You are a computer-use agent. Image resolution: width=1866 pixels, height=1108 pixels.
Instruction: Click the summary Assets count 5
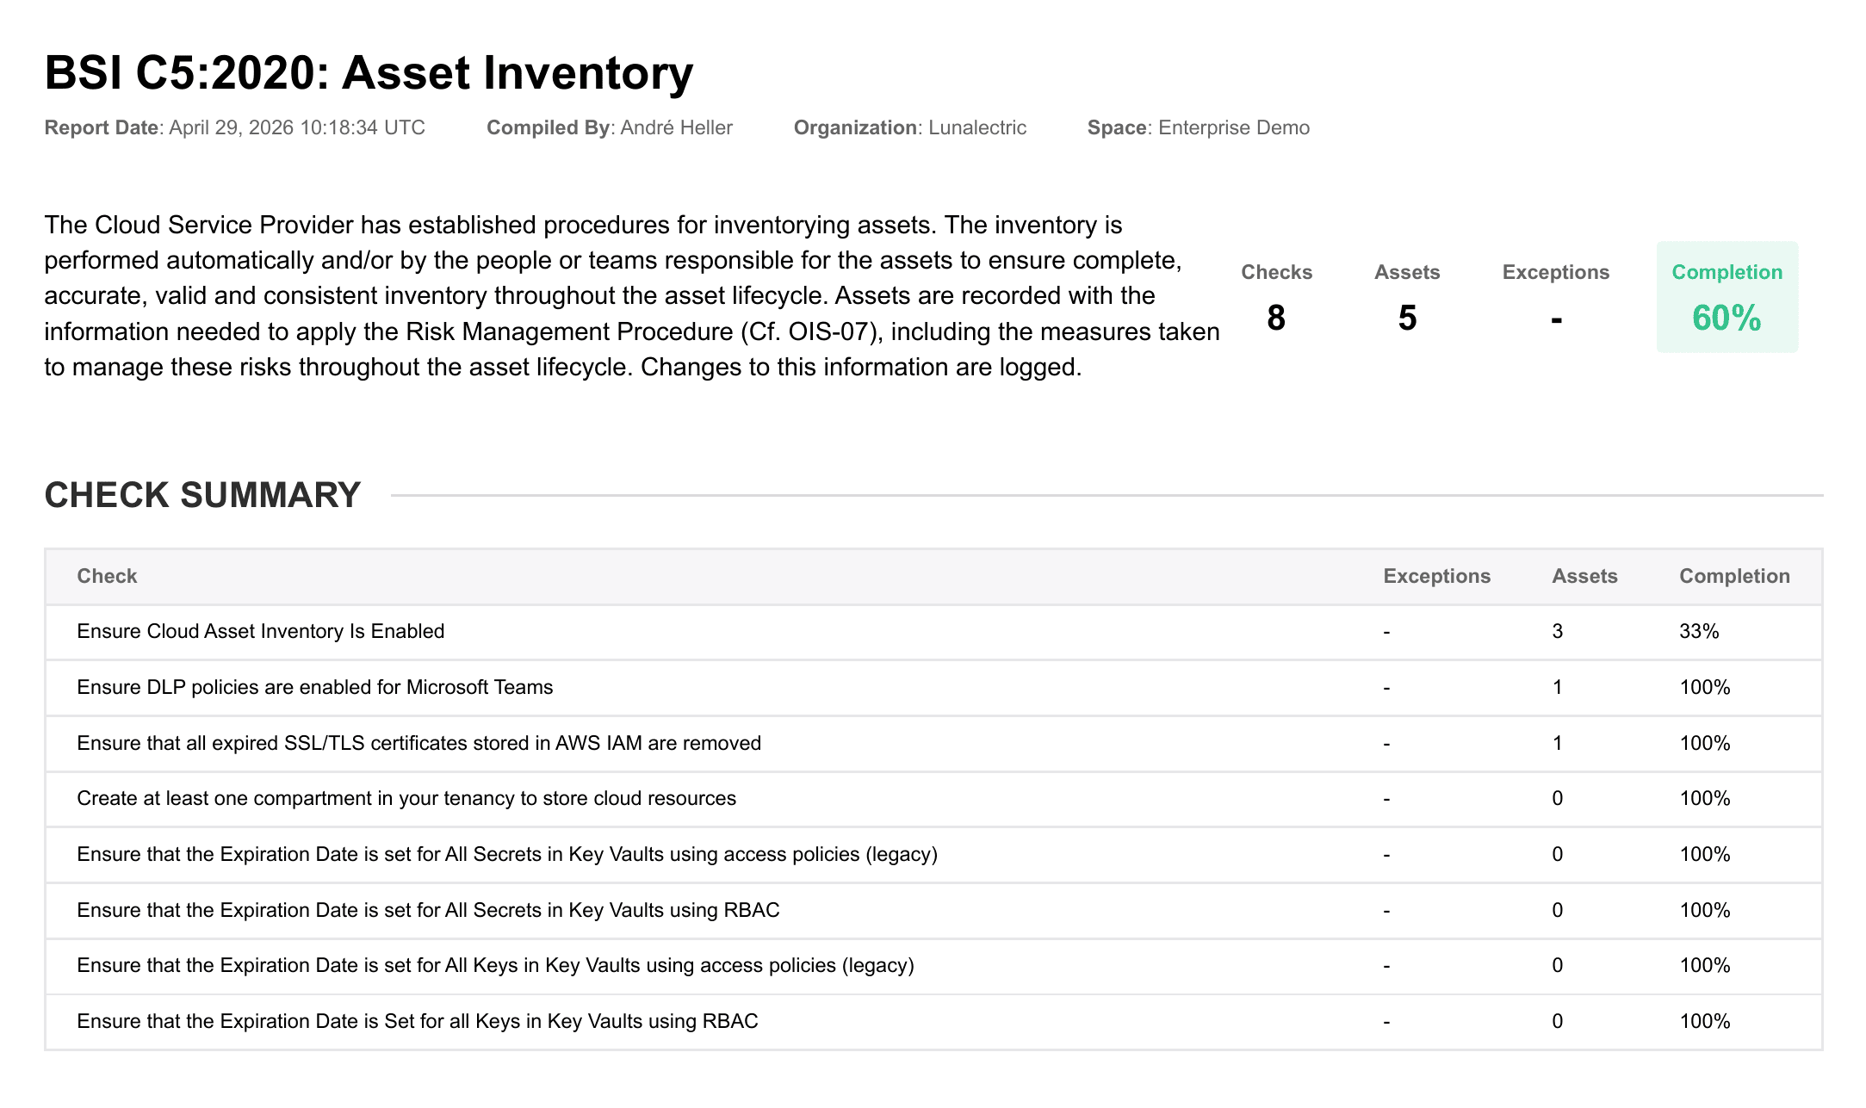coord(1407,318)
